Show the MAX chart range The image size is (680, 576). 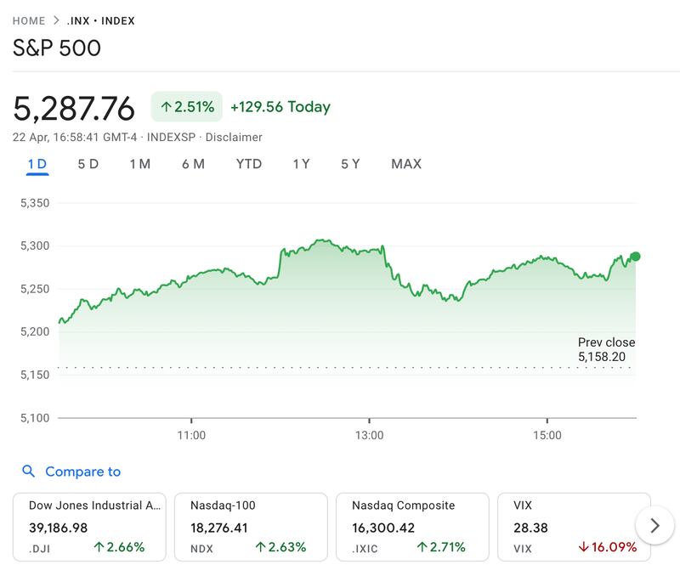pyautogui.click(x=406, y=164)
